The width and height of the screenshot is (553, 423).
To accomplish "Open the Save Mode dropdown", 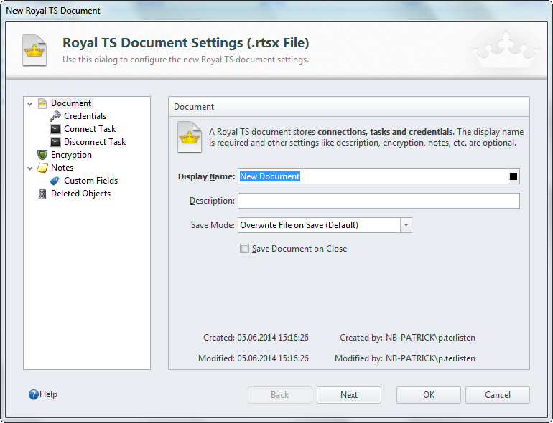I will coord(406,225).
